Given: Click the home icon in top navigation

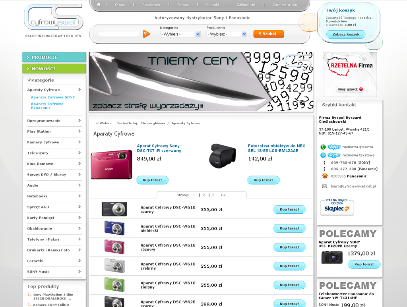Looking at the screenshot, I should pos(99,5).
